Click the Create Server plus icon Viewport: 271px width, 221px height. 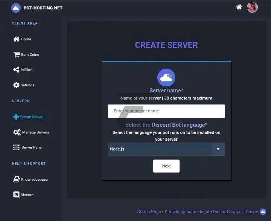tap(16, 117)
